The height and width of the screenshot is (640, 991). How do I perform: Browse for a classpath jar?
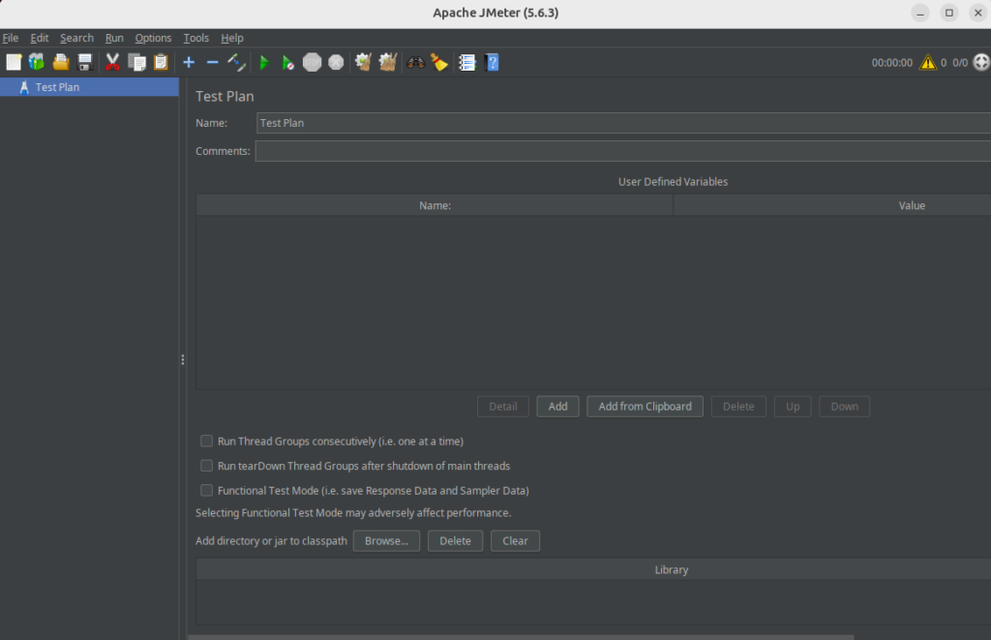pos(386,540)
